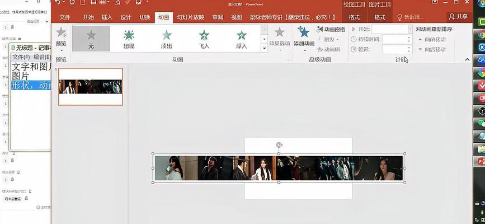Open the 文件 File tab
This screenshot has width=485, height=224.
click(65, 17)
